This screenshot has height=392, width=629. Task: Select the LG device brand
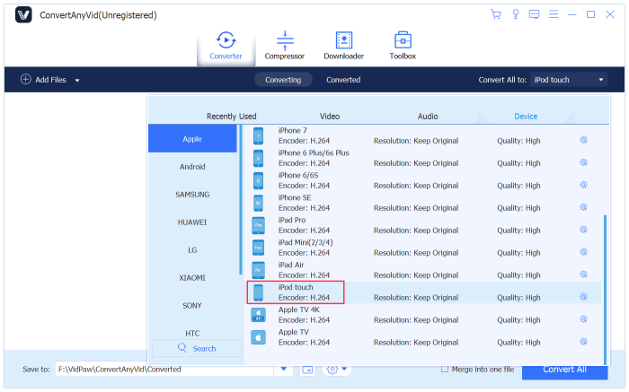pyautogui.click(x=192, y=250)
